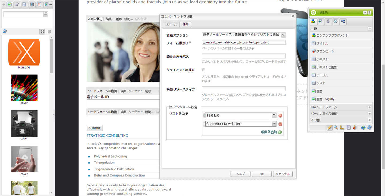
Task: Collapse the 一般 component group
Action: 369,29
